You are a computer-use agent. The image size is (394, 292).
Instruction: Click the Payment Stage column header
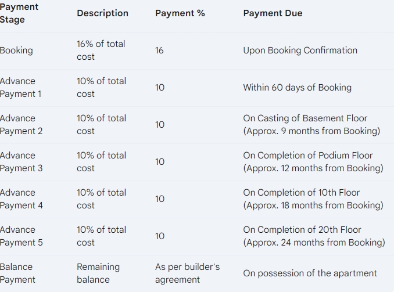pyautogui.click(x=19, y=13)
